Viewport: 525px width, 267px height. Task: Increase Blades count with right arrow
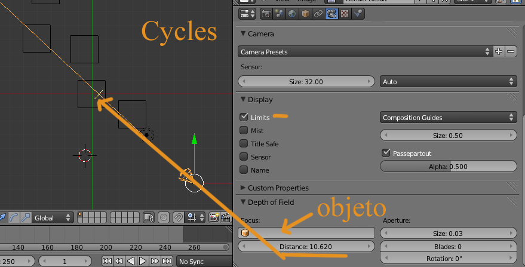point(511,247)
